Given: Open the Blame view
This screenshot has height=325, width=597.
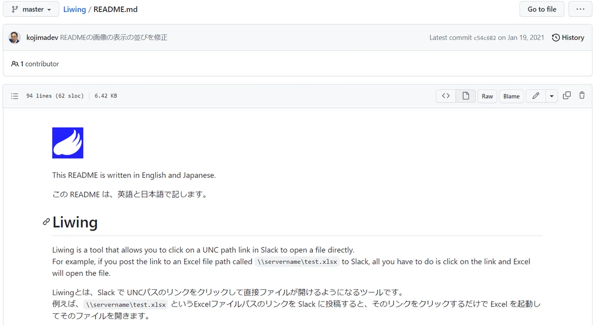Looking at the screenshot, I should pos(511,96).
